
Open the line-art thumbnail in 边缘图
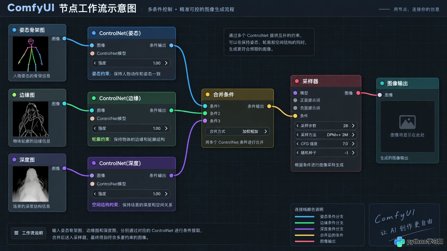(x=30, y=119)
